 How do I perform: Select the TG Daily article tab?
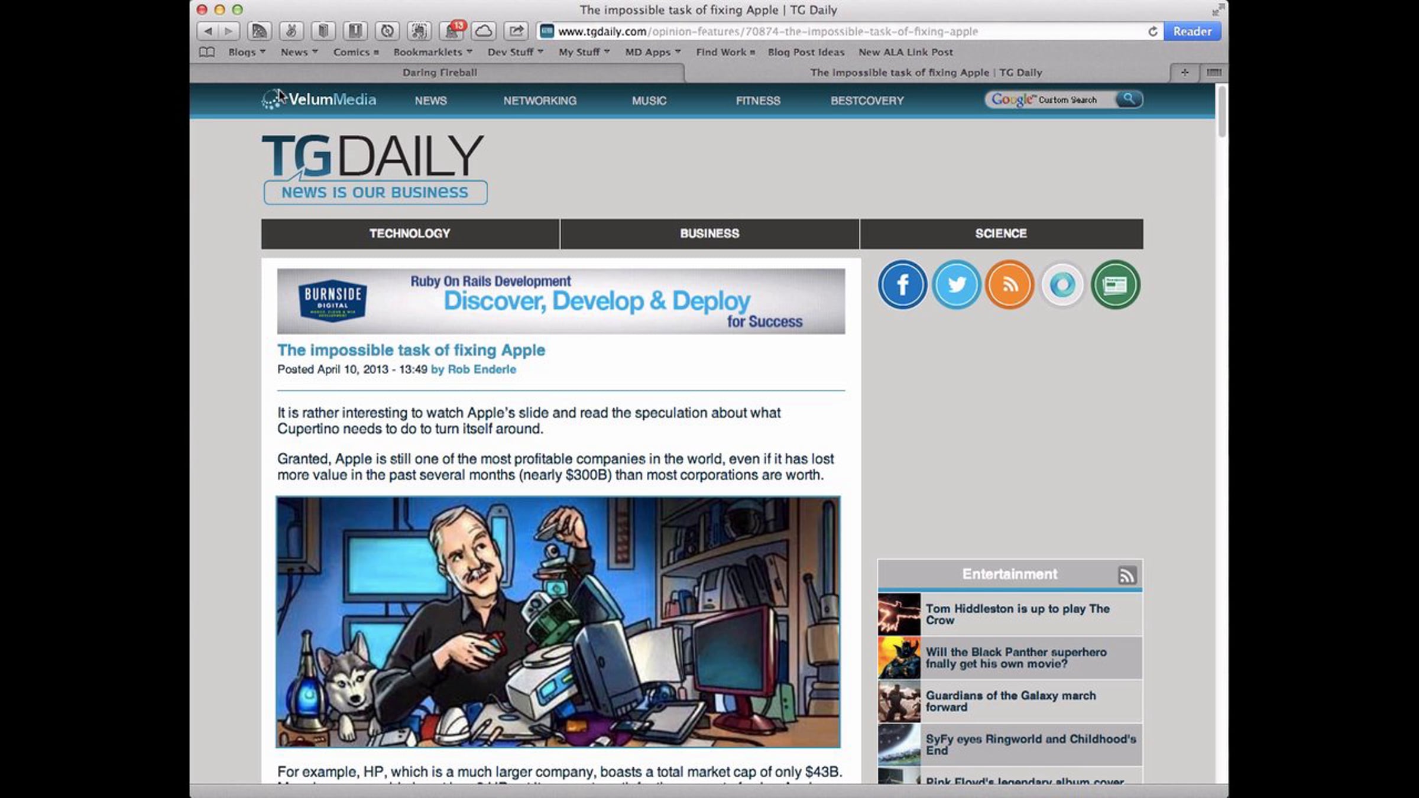[926, 73]
